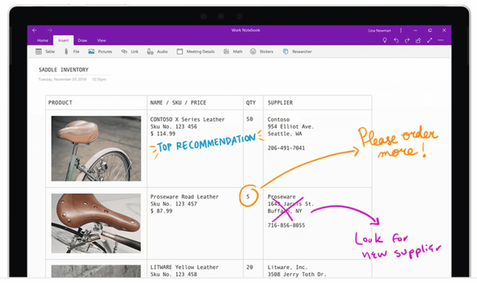This screenshot has width=477, height=283.
Task: Record Audio with the microphone icon
Action: click(157, 52)
